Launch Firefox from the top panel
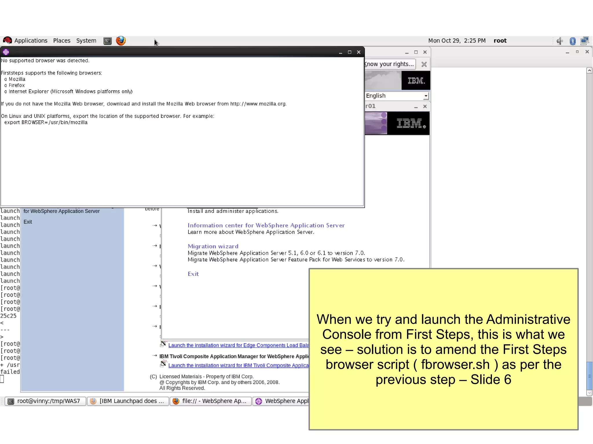 coord(121,40)
